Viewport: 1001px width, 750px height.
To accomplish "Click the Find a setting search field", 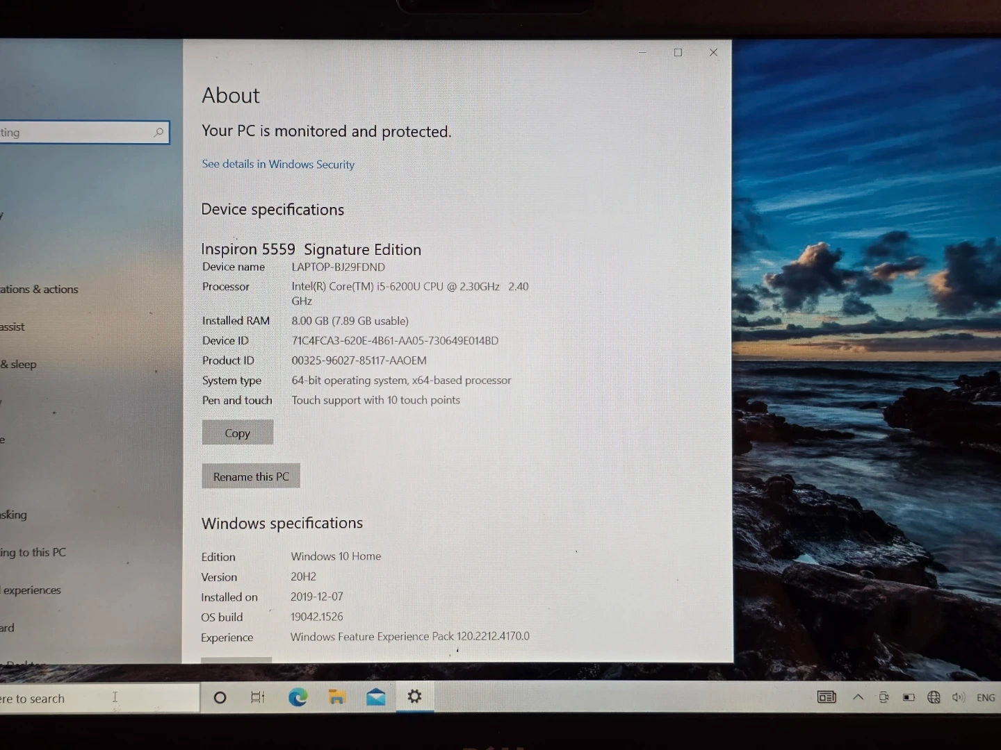I will (76, 133).
